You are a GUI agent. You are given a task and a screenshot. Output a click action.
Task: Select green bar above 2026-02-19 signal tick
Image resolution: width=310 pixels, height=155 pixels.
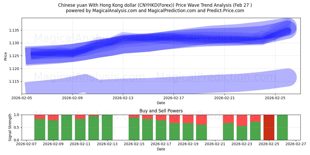(188, 131)
